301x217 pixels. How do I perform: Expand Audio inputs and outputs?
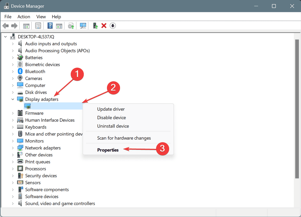pyautogui.click(x=13, y=44)
